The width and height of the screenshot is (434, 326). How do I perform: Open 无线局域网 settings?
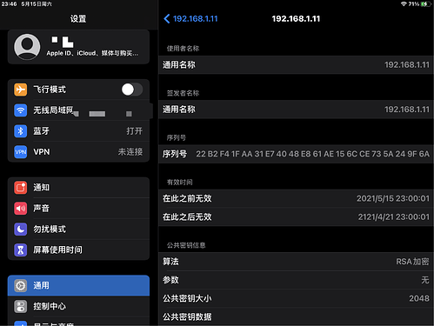(x=78, y=110)
